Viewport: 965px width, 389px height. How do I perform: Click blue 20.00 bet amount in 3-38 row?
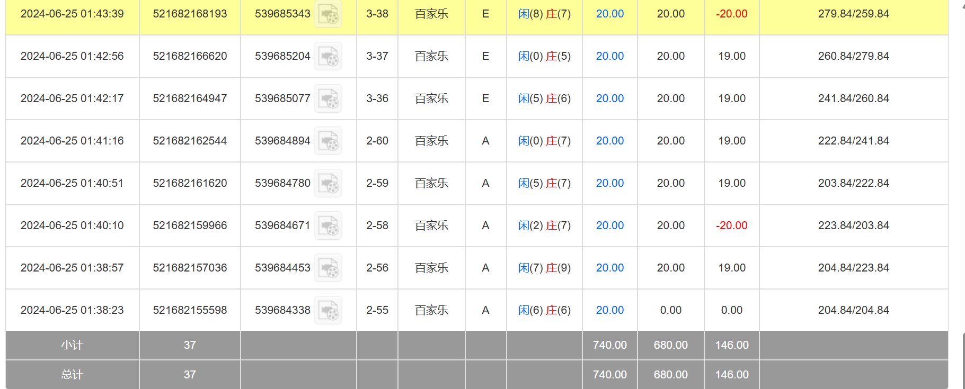click(609, 14)
